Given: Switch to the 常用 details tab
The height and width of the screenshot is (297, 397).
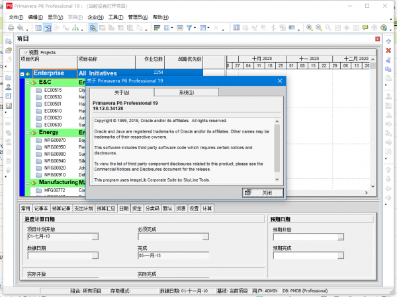Looking at the screenshot, I should point(26,209).
